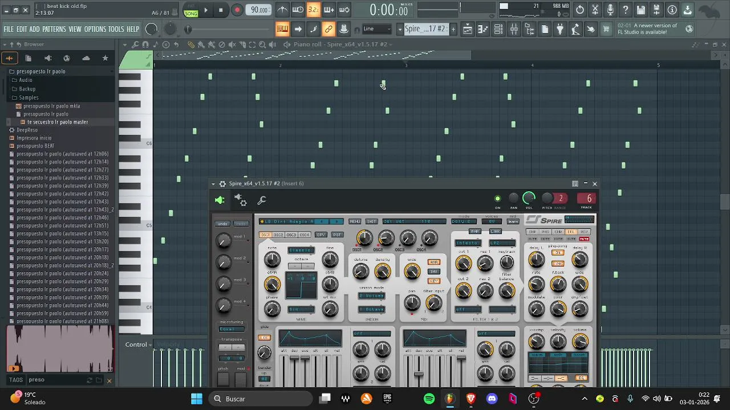Open the help question mark icon
Screen dimensions: 730x410
tap(626, 10)
